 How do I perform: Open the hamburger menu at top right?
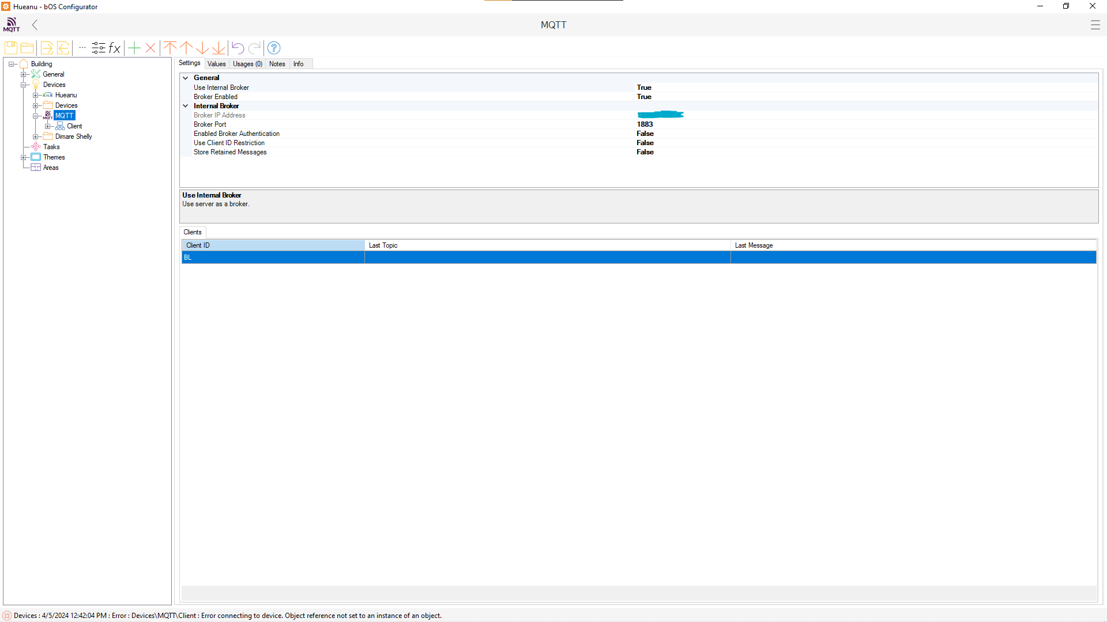1095,25
